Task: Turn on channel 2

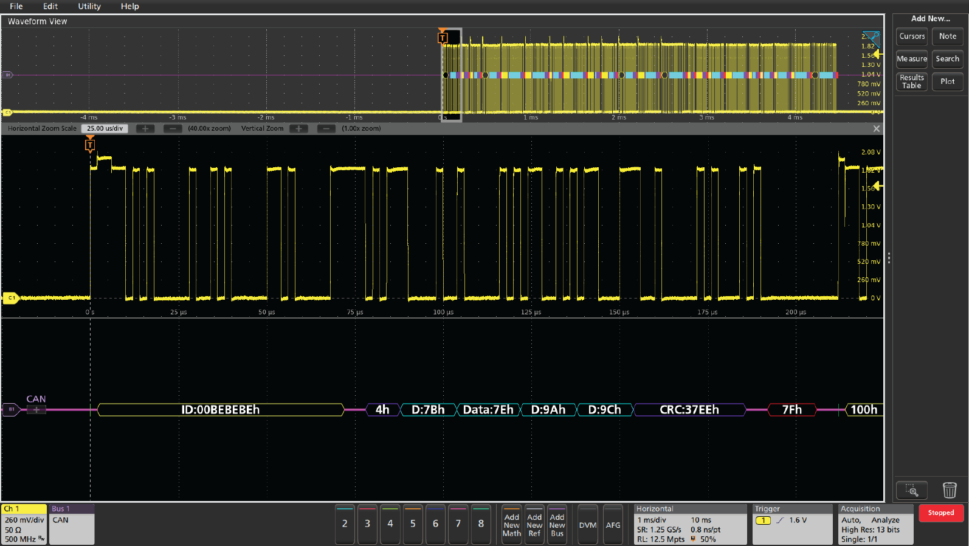Action: tap(345, 524)
